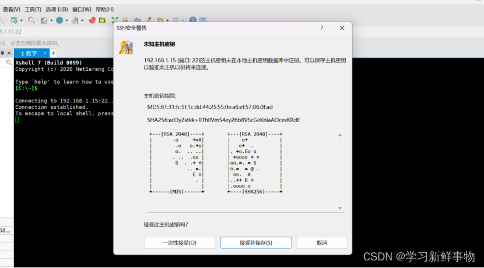Click fingerprint box scroll down arrow
The height and width of the screenshot is (268, 484).
[340, 208]
